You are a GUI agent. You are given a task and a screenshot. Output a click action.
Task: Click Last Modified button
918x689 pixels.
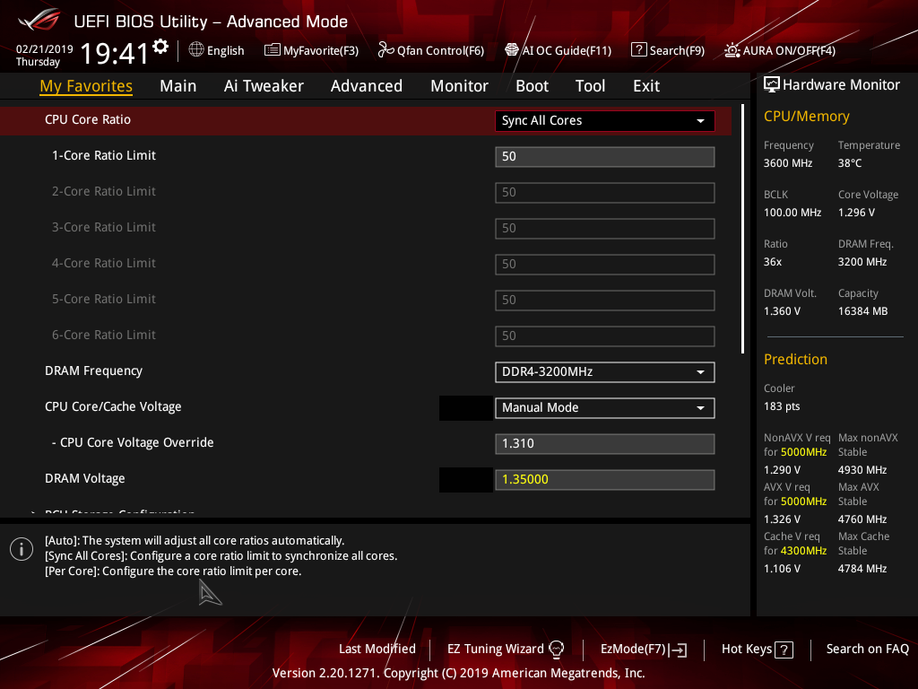tap(377, 649)
